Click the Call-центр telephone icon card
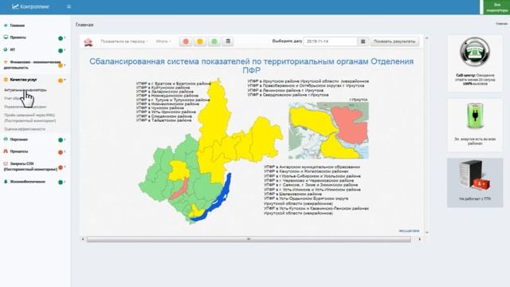Screen dimensions: 510x287 pyautogui.click(x=475, y=63)
